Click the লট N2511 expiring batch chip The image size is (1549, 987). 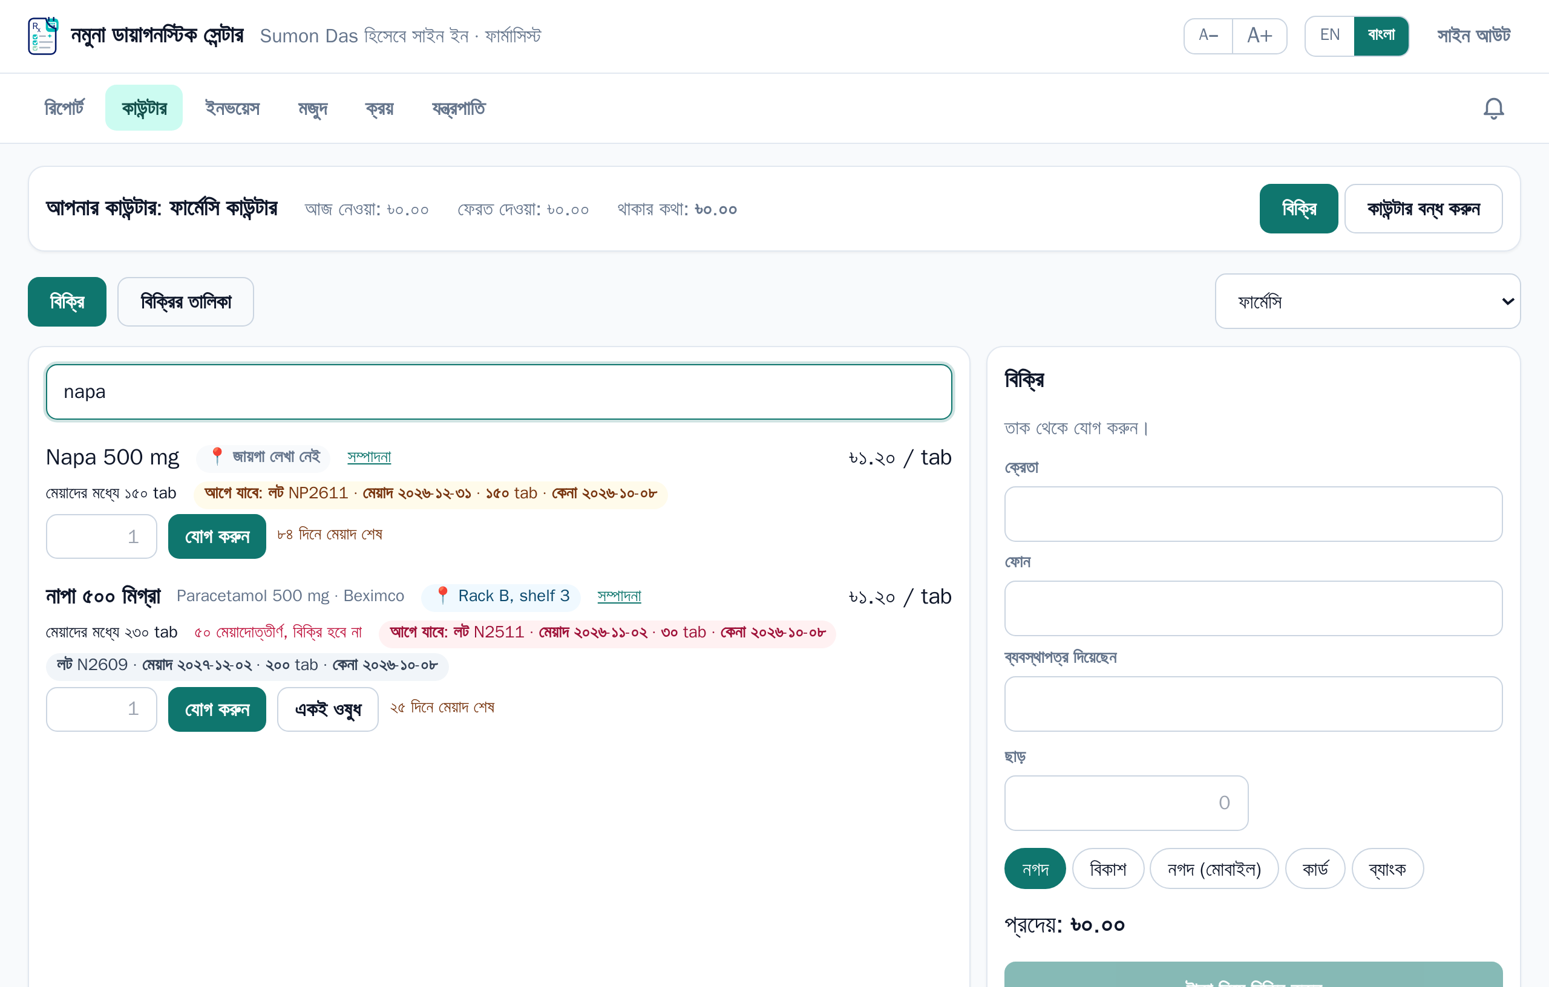tap(607, 633)
